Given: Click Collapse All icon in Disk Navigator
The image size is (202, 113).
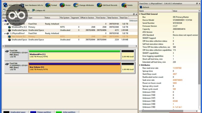Looking at the screenshot, I should [34, 10].
